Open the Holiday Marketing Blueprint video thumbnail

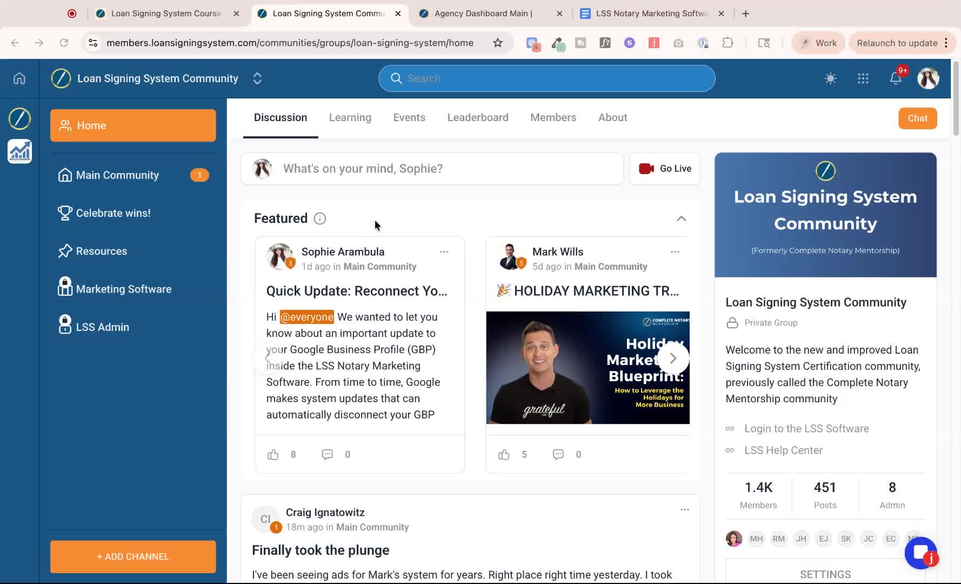point(588,368)
